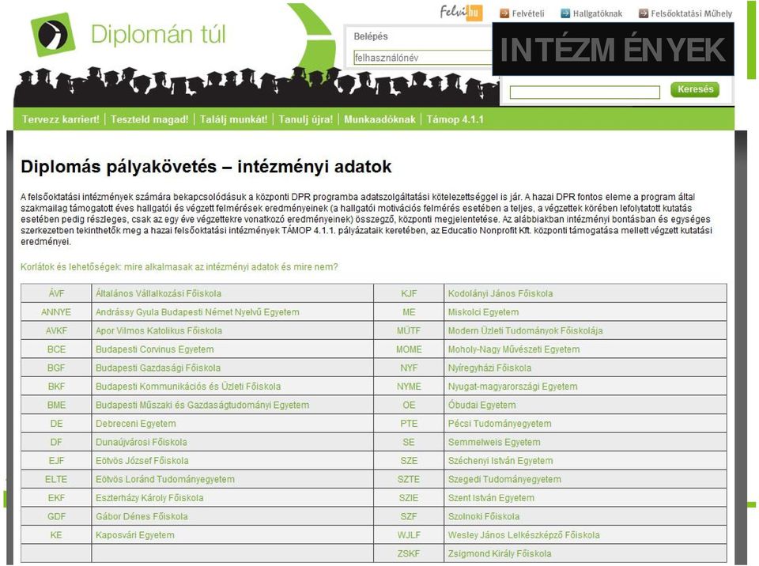Image resolution: width=759 pixels, height=566 pixels.
Task: Click the MOME abbreviation cell
Action: pos(409,349)
